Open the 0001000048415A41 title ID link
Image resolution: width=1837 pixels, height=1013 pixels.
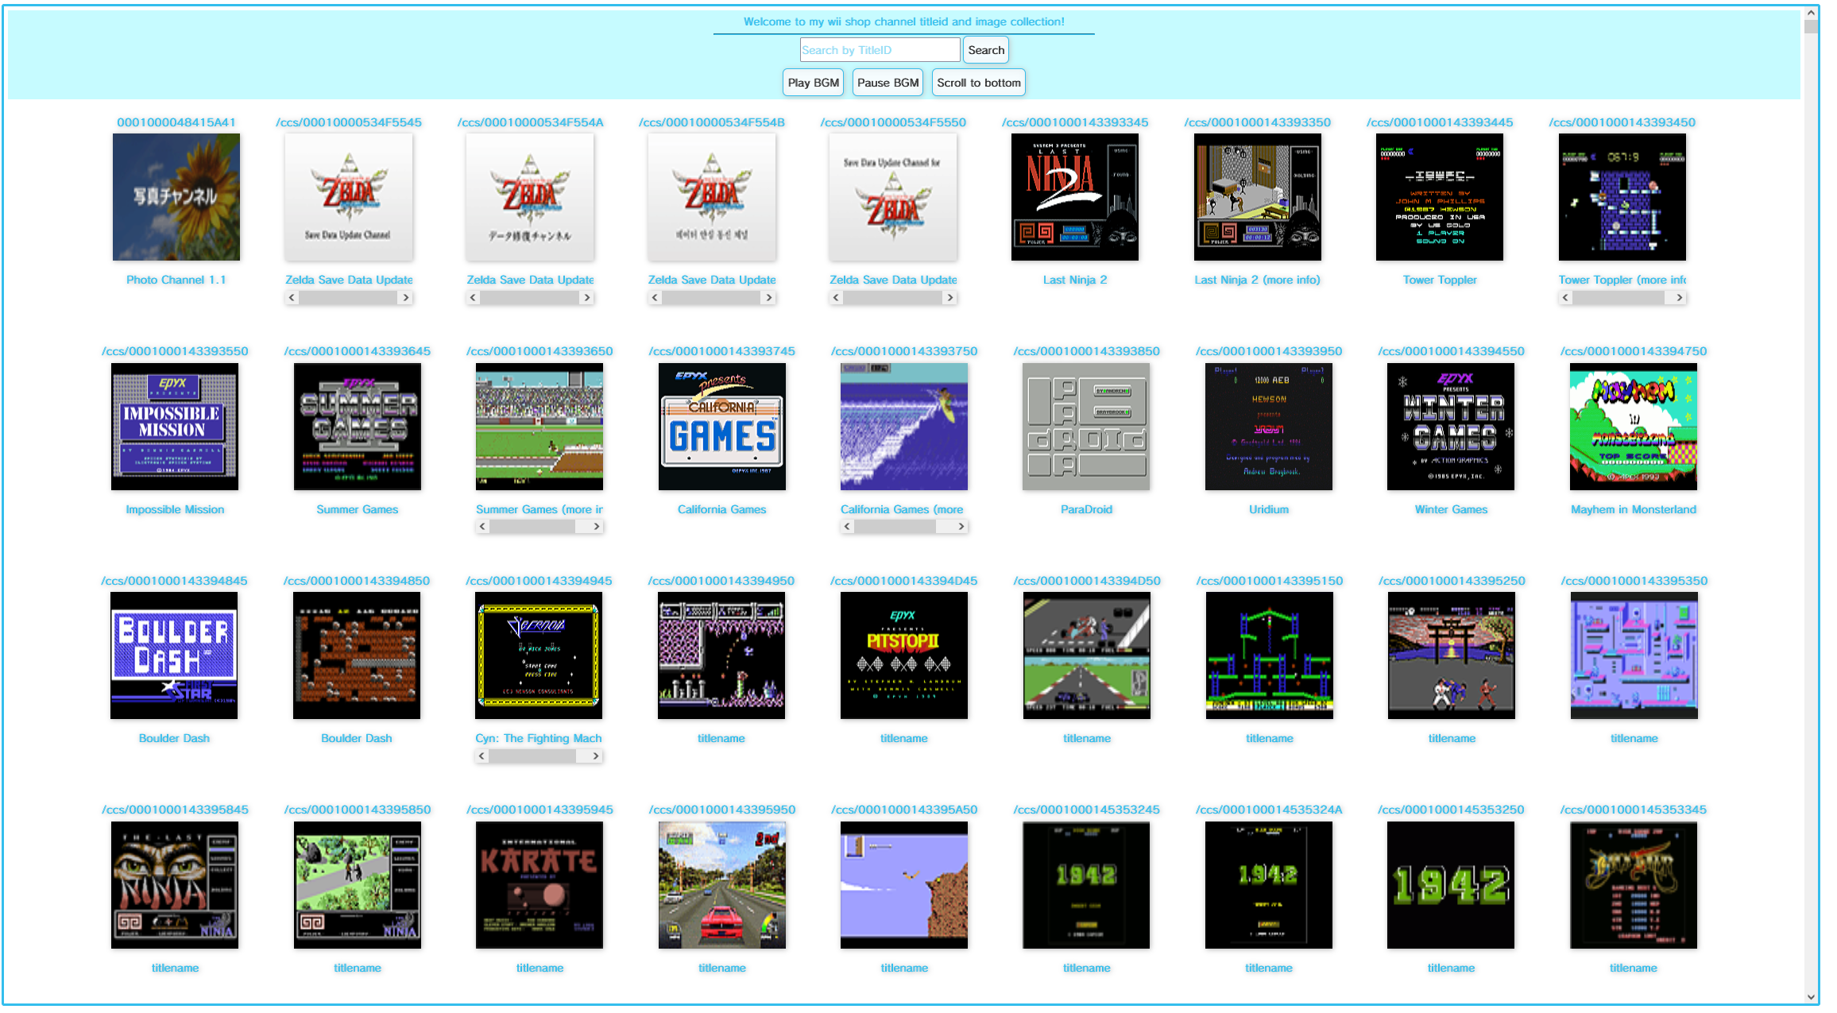pyautogui.click(x=176, y=122)
